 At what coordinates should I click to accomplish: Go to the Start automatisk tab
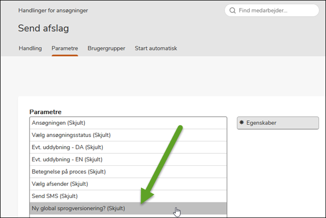155,49
